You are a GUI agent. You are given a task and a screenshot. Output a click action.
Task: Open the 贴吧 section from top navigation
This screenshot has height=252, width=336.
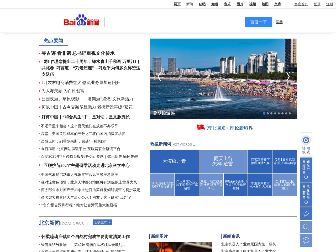[202, 4]
